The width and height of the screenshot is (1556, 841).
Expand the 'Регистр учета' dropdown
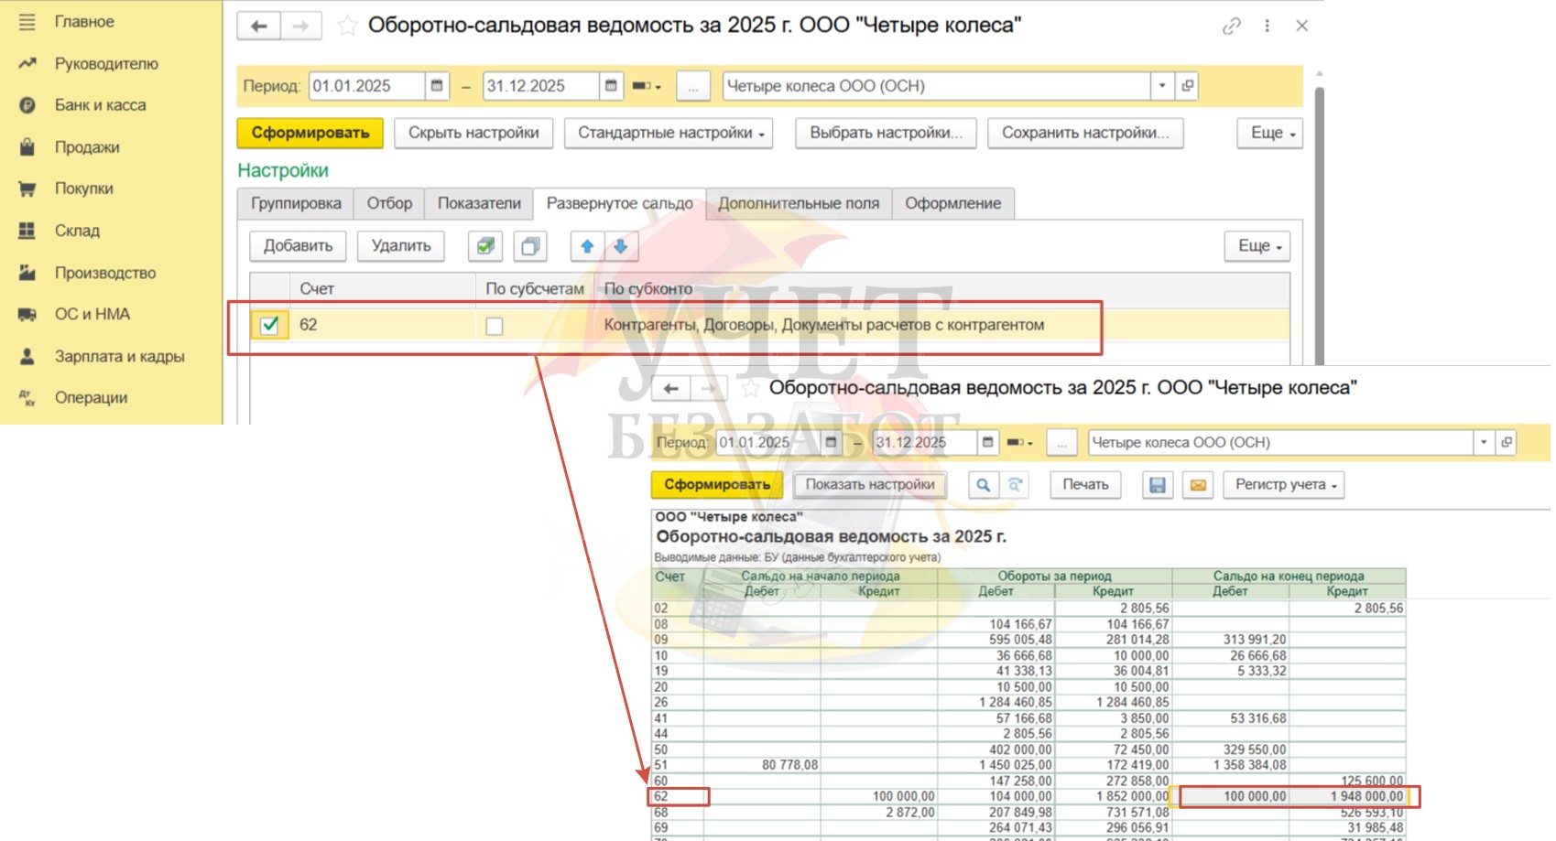[1284, 485]
